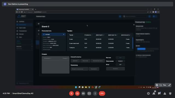Leave the call with the red hang-up button
This screenshot has height=98, width=175.
102,93
